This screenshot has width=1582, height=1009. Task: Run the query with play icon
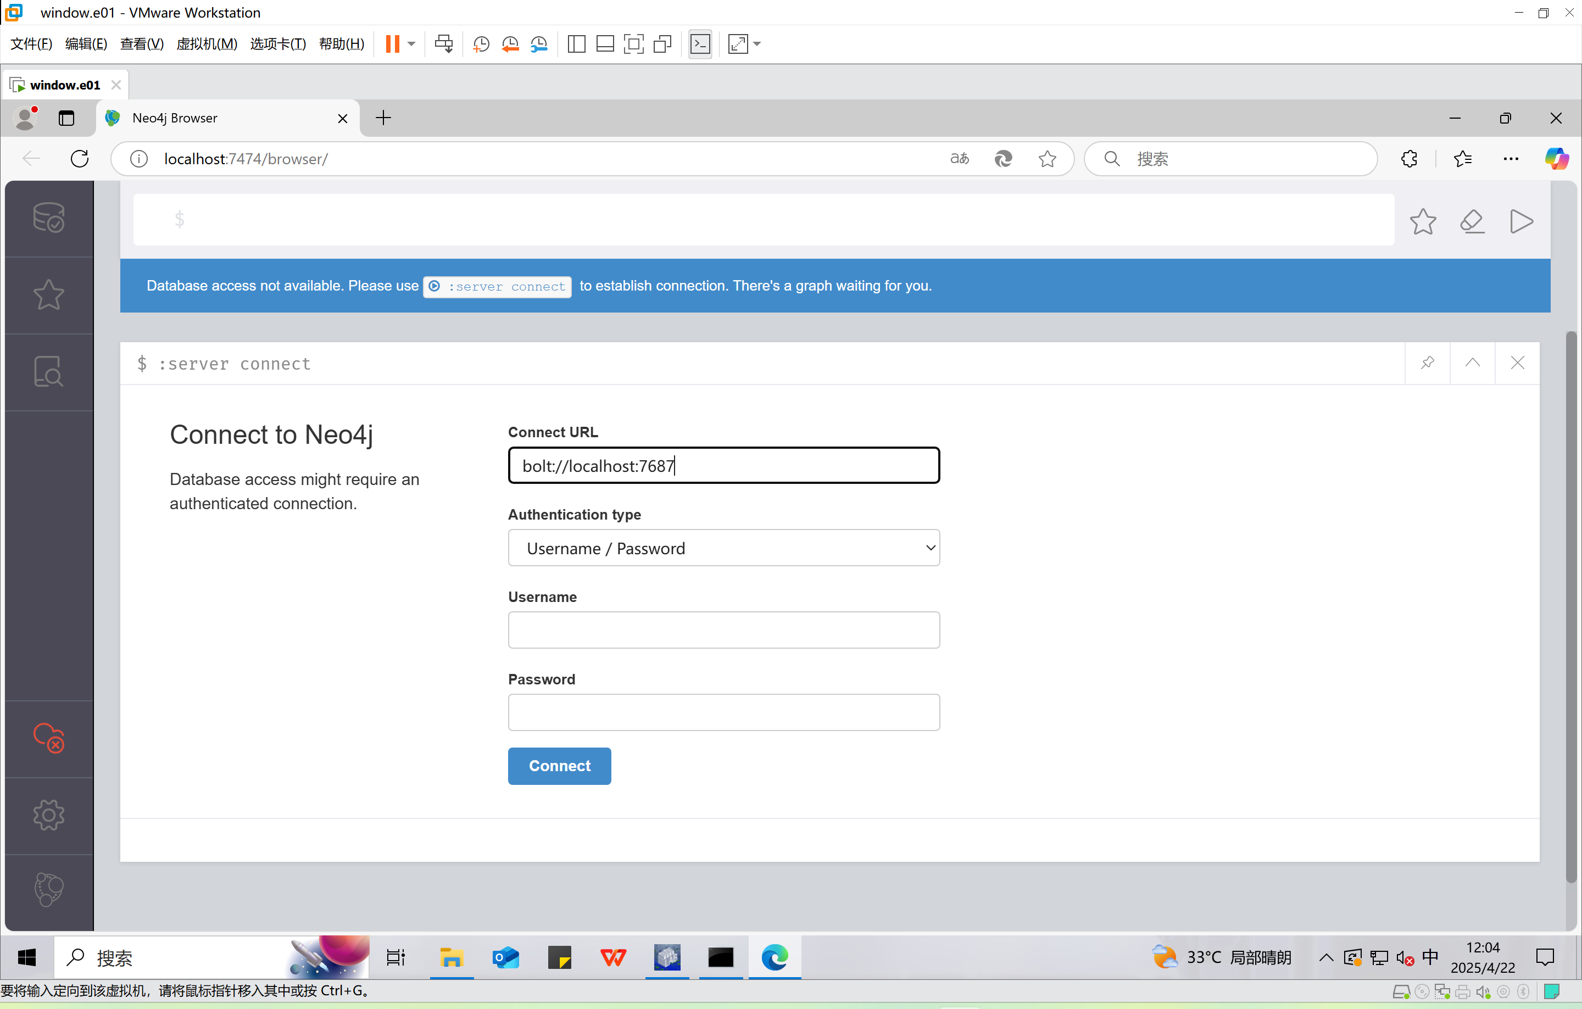[1521, 221]
